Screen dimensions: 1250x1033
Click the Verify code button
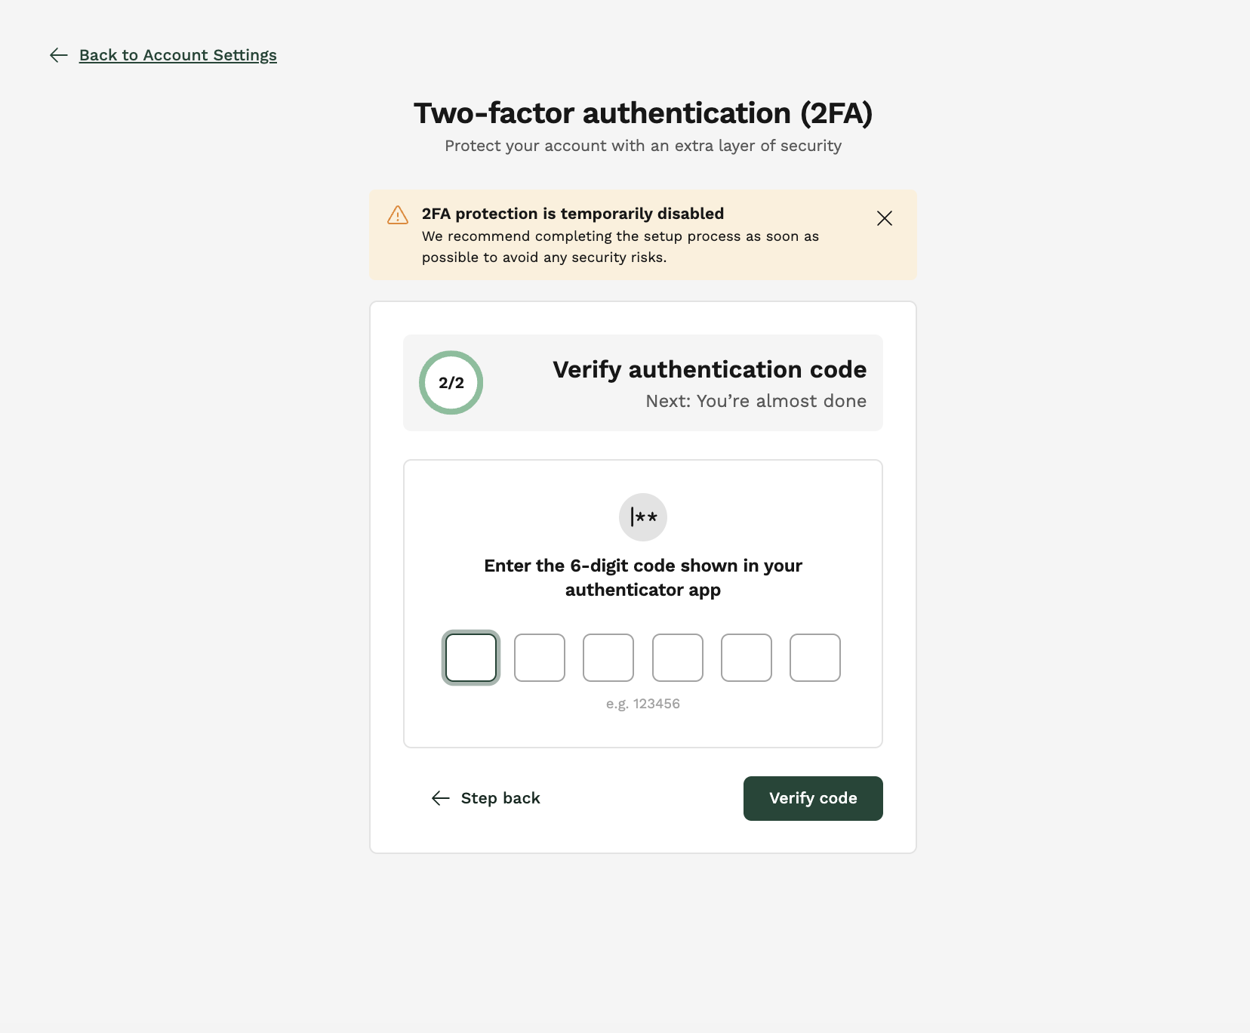click(x=813, y=798)
